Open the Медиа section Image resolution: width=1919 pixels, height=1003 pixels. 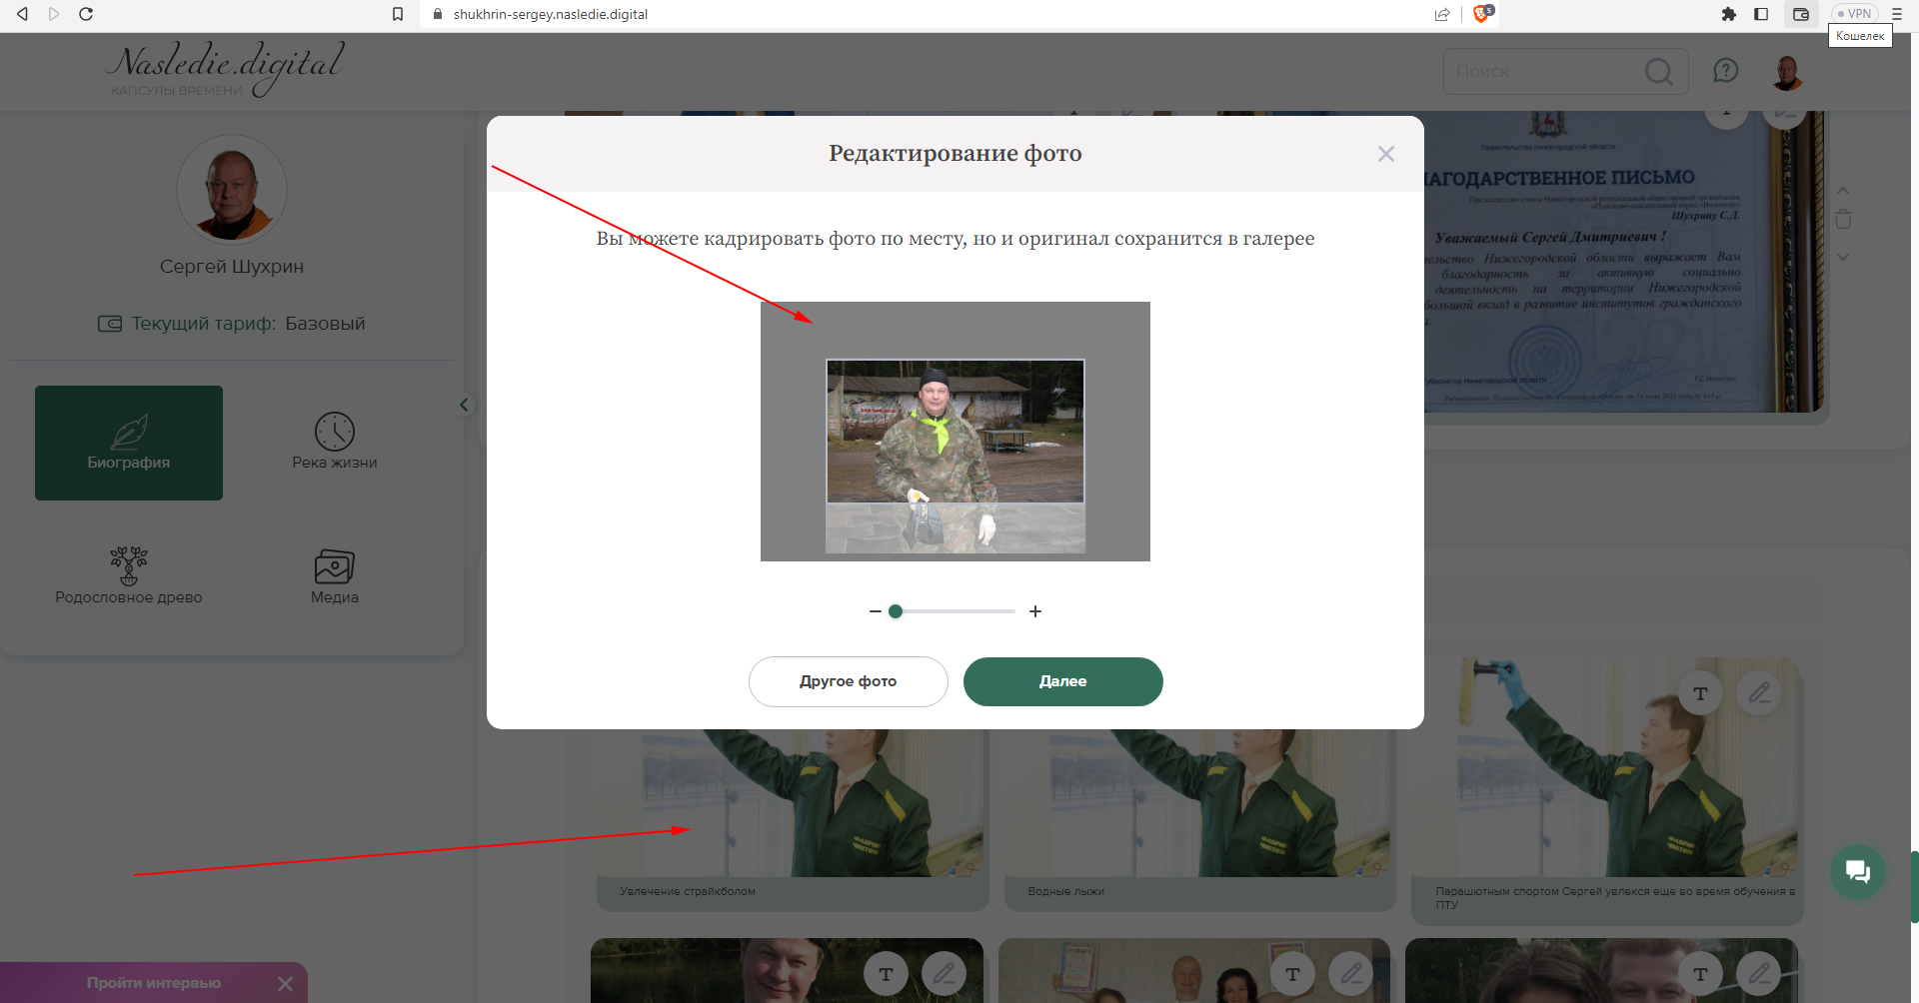[x=335, y=575]
